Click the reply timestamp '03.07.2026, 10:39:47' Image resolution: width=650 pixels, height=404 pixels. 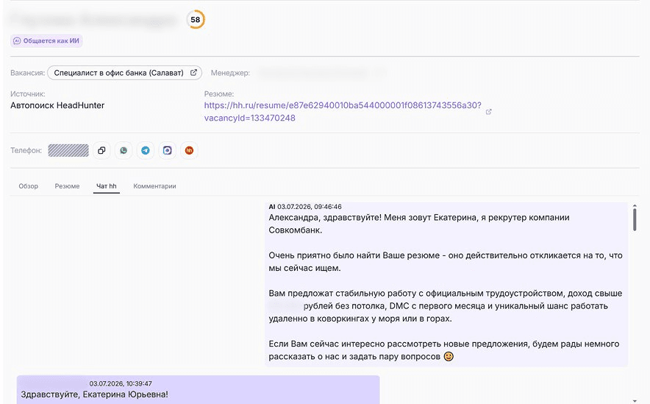tap(121, 383)
